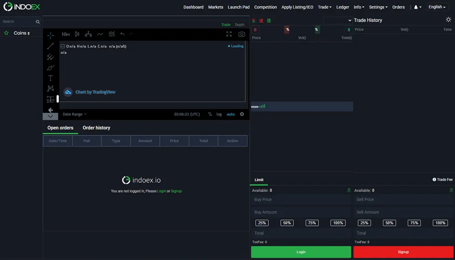The width and height of the screenshot is (455, 260).
Task: Click the red Signup button
Action: (x=403, y=252)
